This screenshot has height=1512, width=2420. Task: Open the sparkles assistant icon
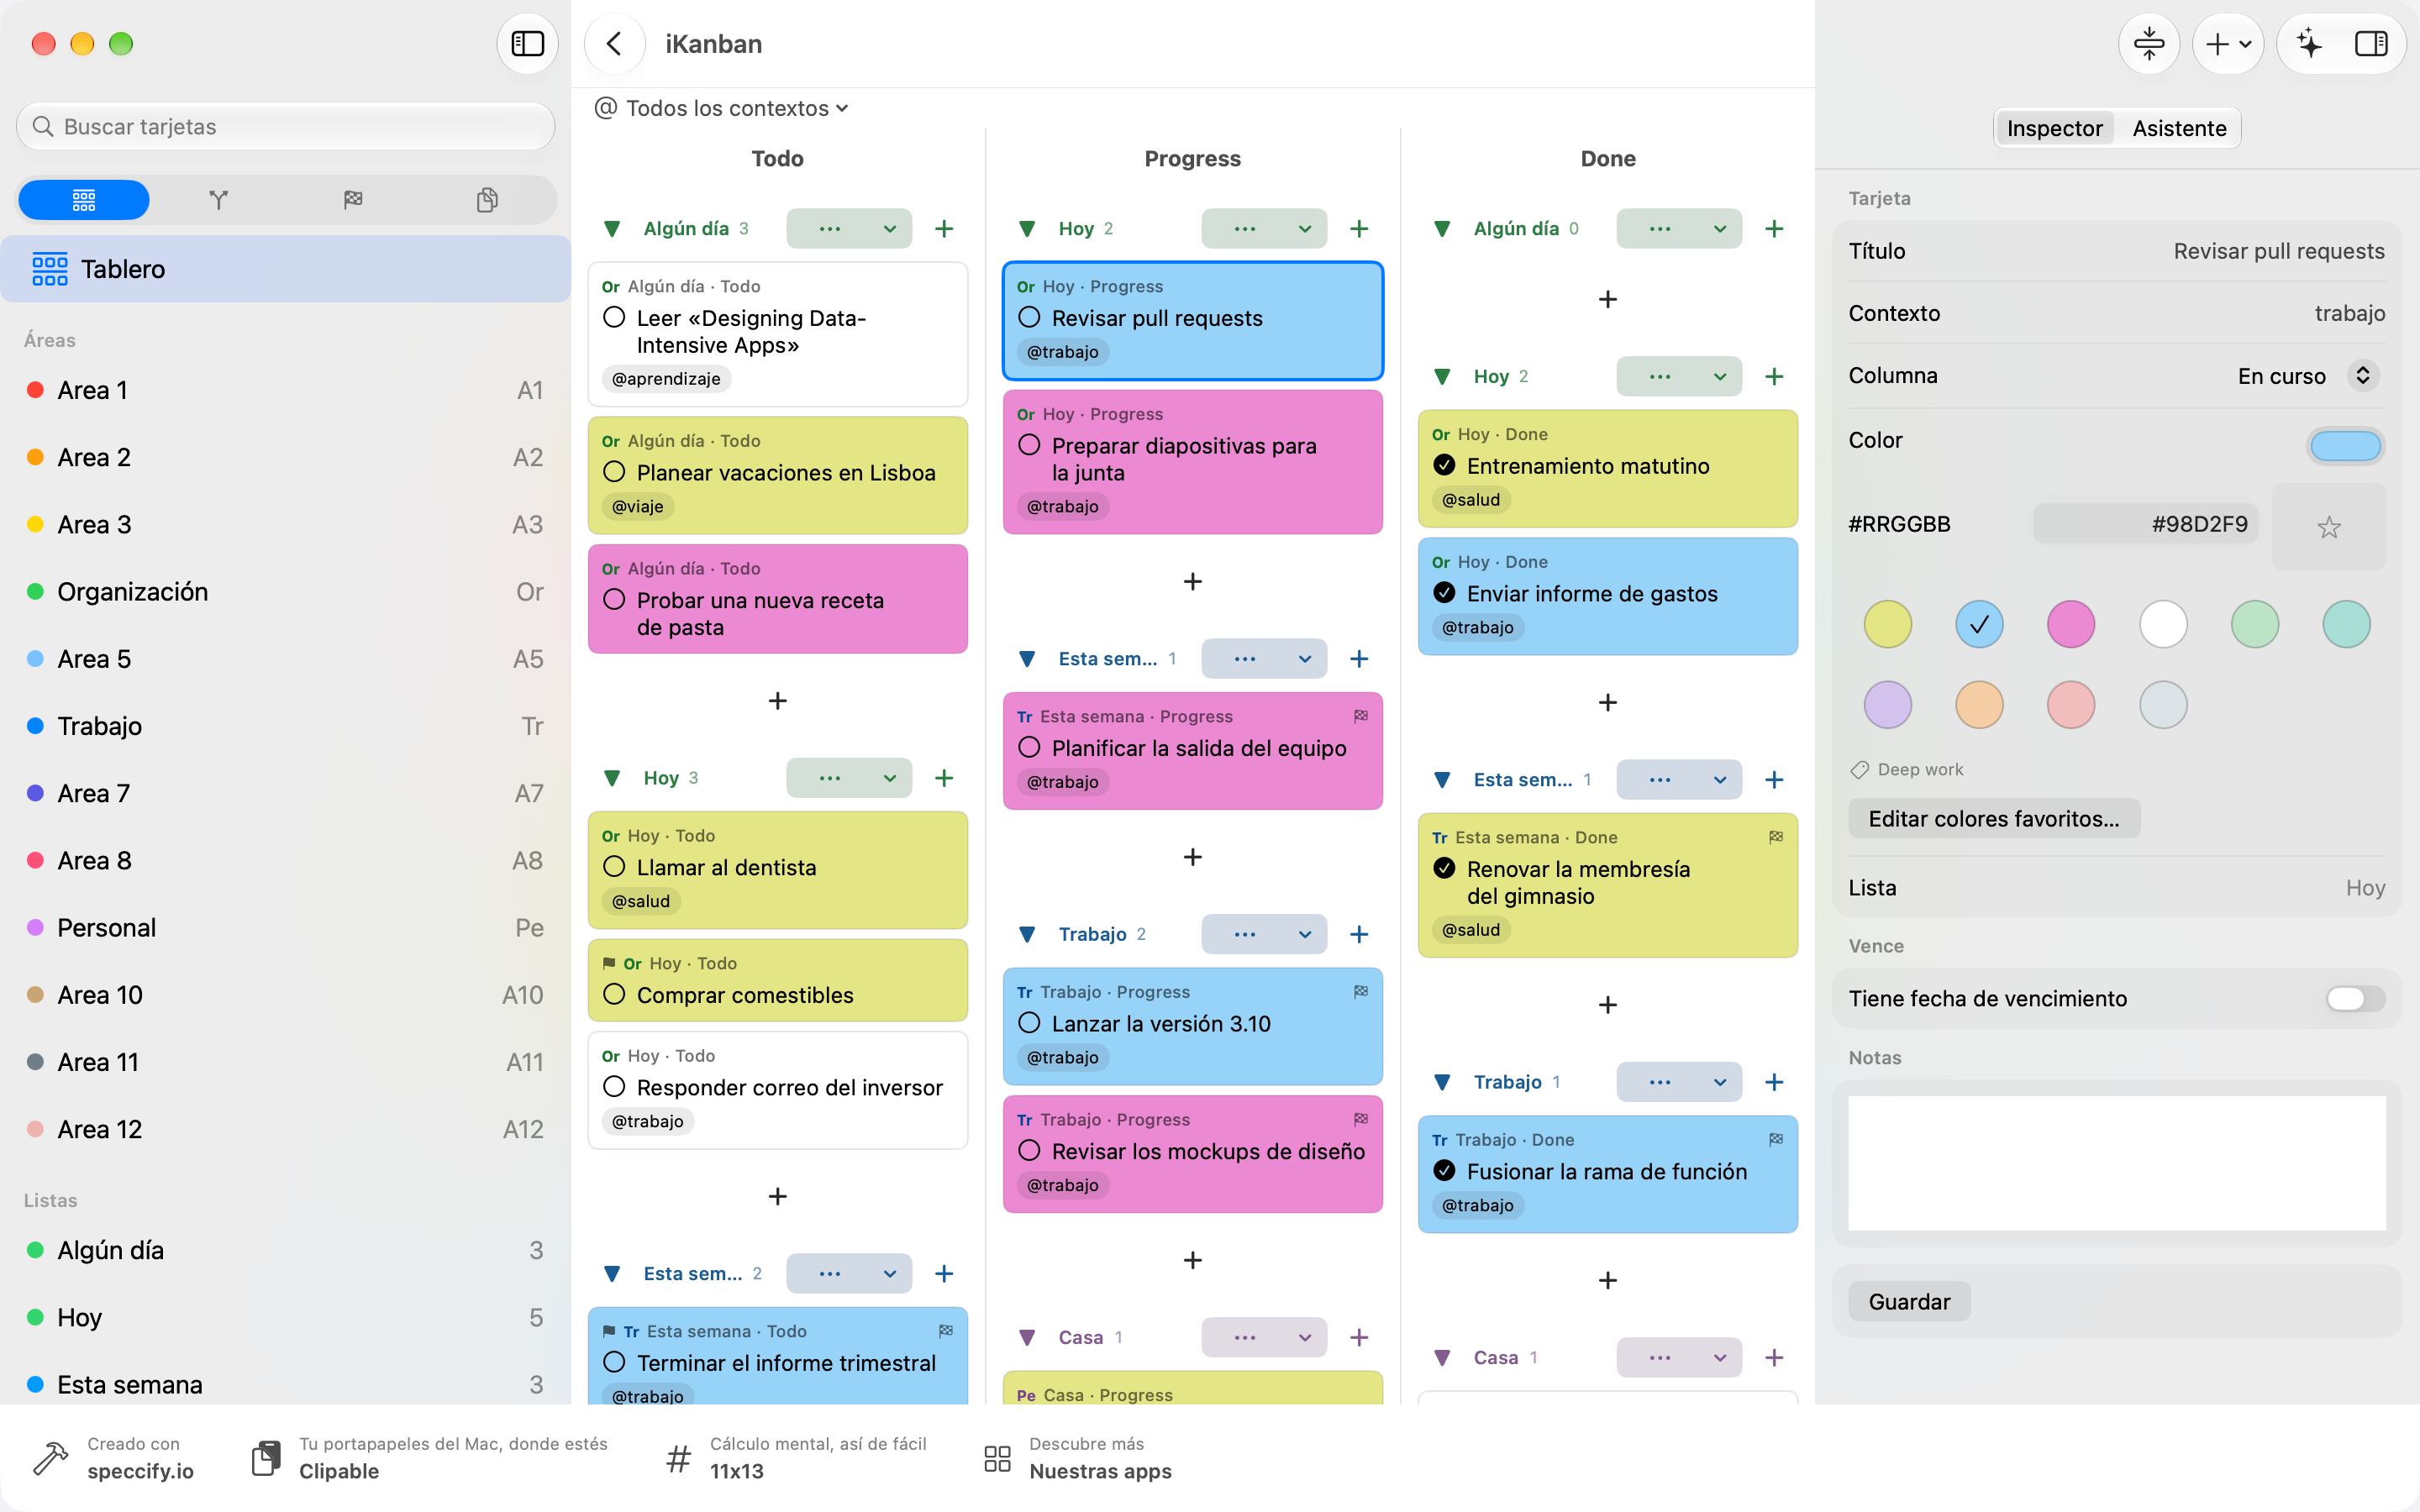tap(2309, 44)
